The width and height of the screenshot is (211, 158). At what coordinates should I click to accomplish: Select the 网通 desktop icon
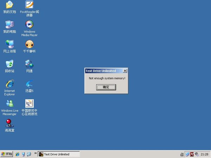tap(29, 64)
